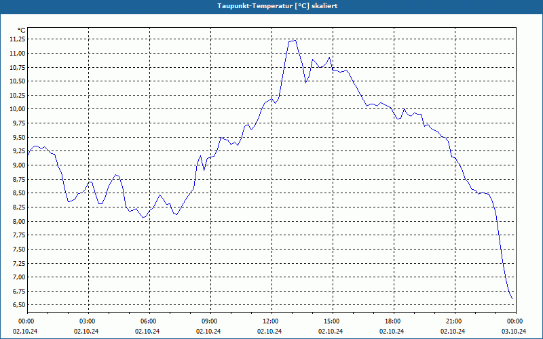
Task: Select the '10,25' y-axis label
Action: pyautogui.click(x=17, y=96)
